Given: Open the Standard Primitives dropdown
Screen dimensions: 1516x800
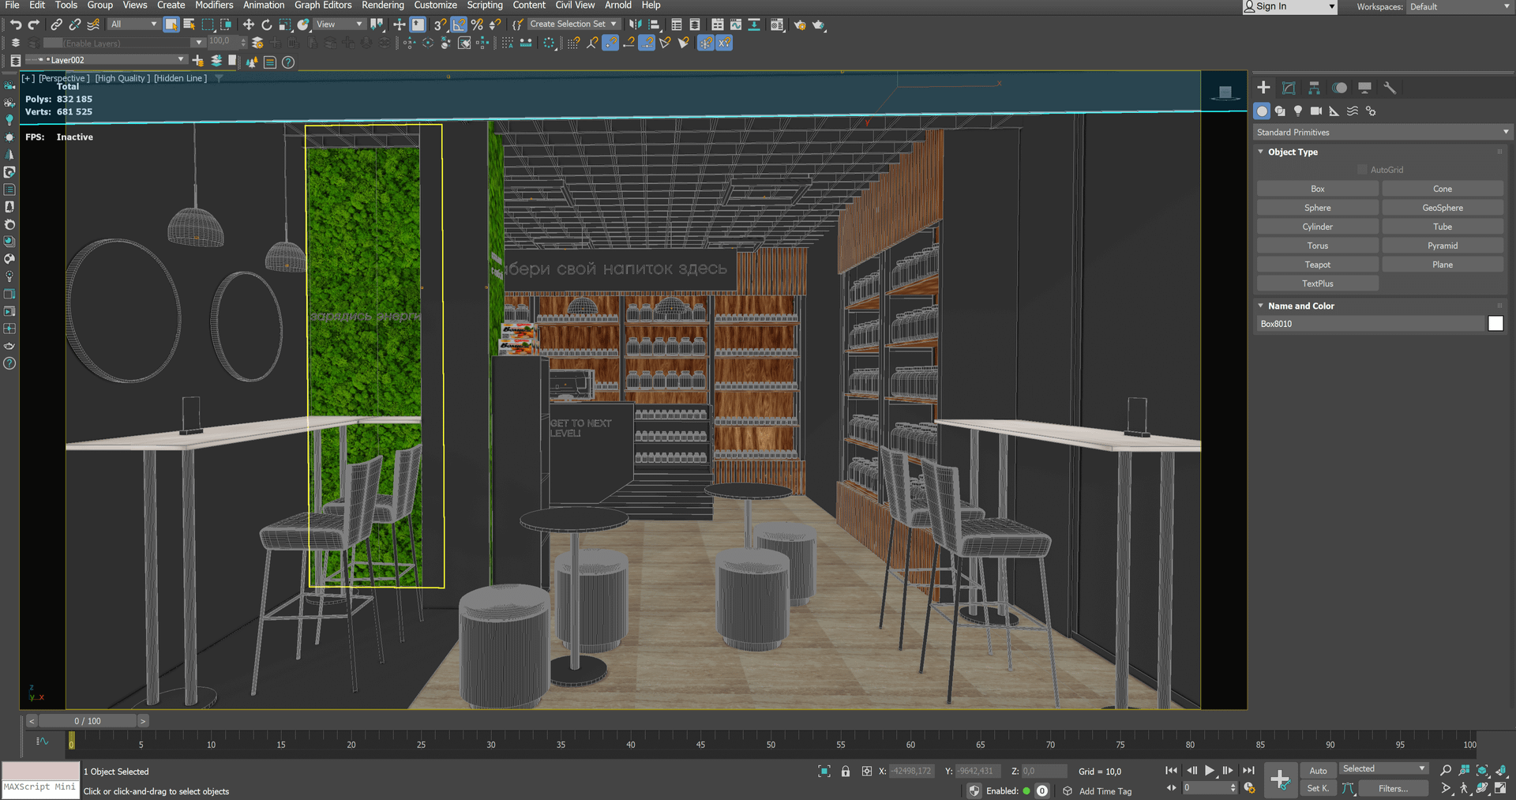Looking at the screenshot, I should click(1382, 132).
